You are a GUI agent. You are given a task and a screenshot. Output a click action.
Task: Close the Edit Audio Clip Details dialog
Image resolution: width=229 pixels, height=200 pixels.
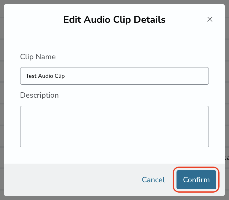(210, 19)
